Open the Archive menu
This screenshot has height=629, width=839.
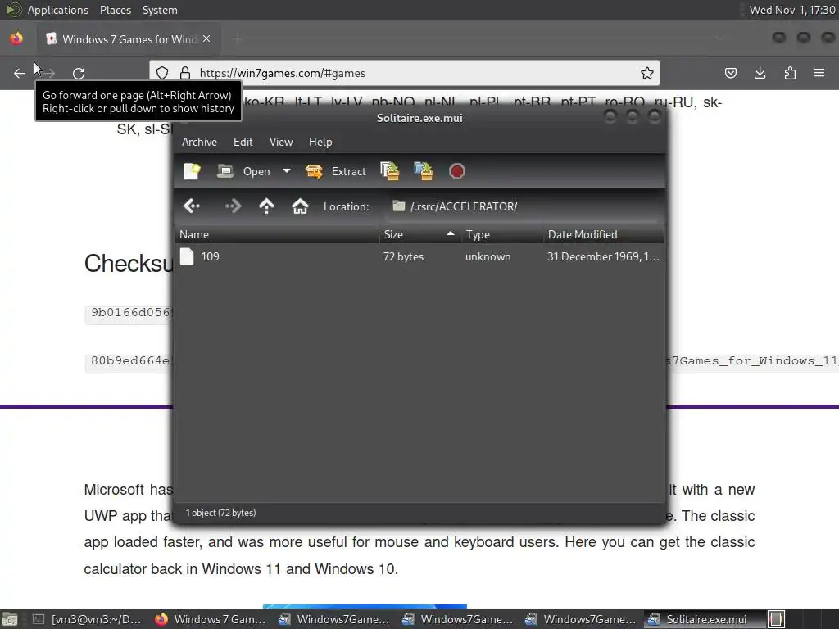[x=199, y=142]
